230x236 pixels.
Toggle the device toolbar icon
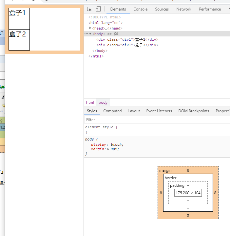(98, 9)
